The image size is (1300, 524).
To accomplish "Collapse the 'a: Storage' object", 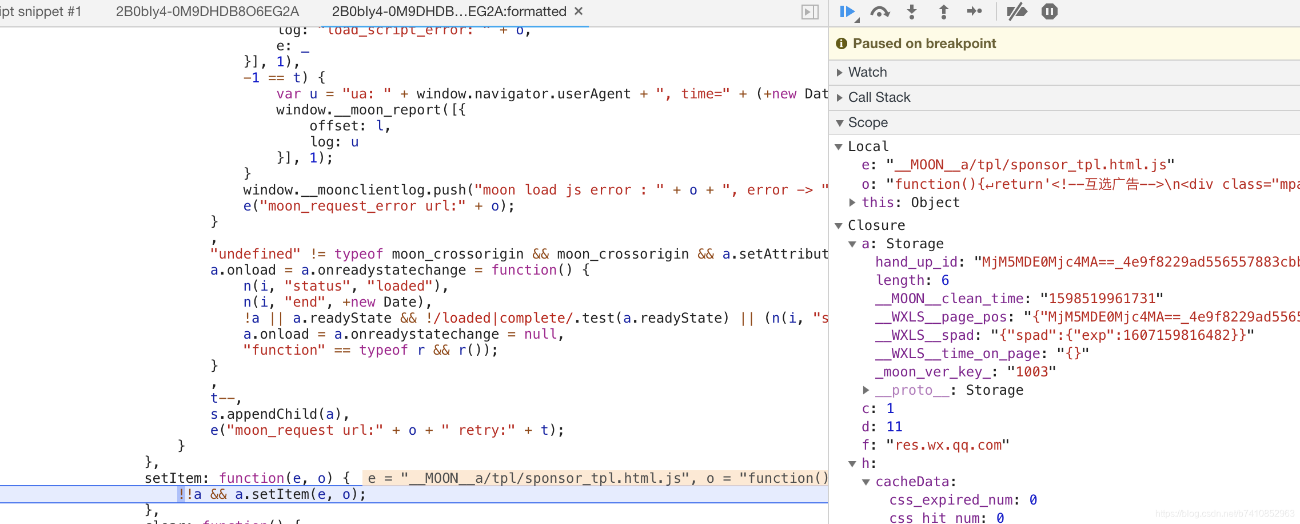I will [x=852, y=244].
